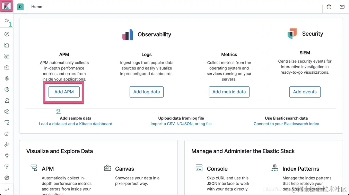Open Management gear icon in sidebar
349x195 pixels.
pos(7,178)
